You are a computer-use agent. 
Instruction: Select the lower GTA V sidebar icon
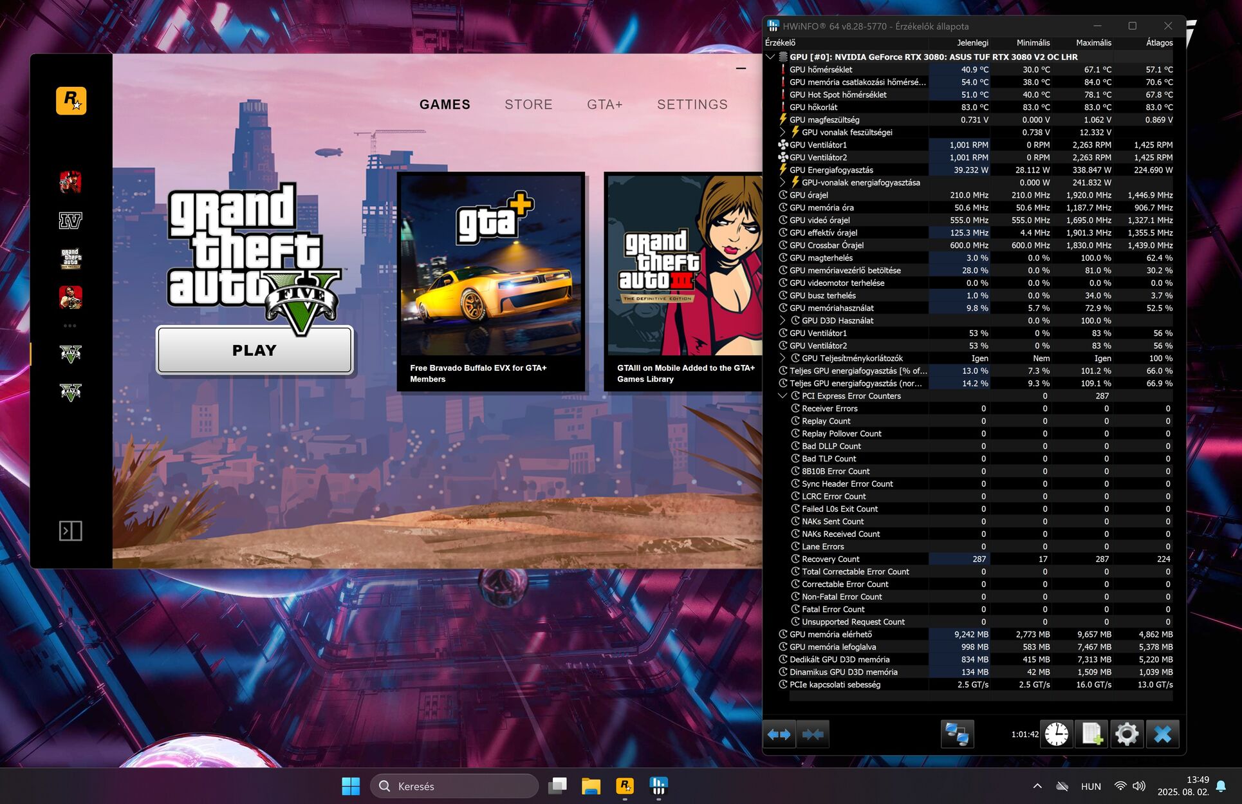(71, 392)
